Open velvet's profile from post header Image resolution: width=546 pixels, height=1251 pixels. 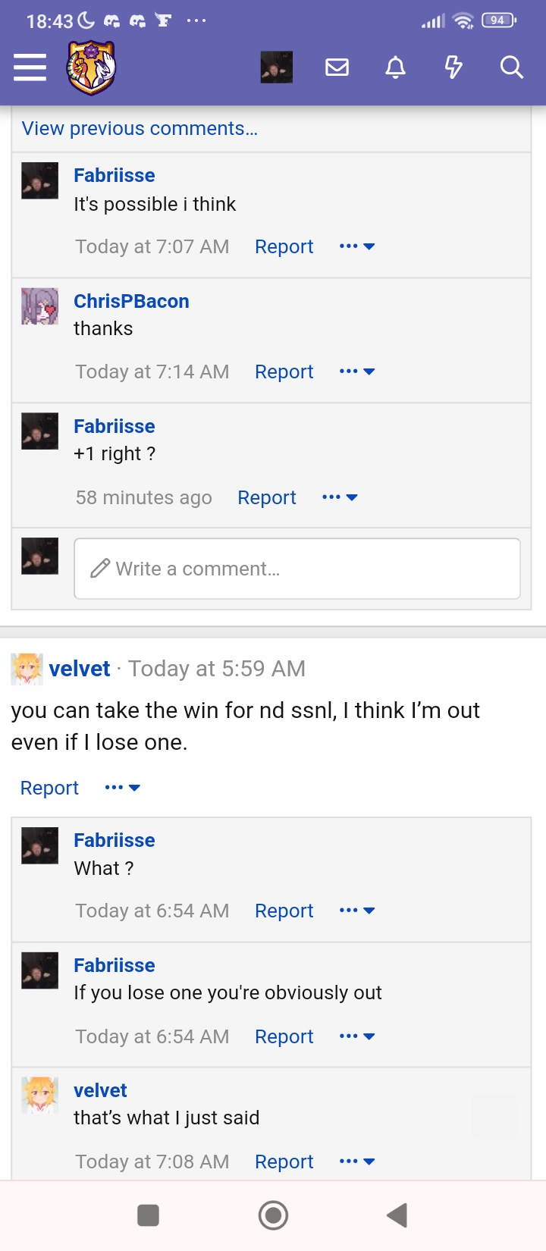(x=80, y=669)
